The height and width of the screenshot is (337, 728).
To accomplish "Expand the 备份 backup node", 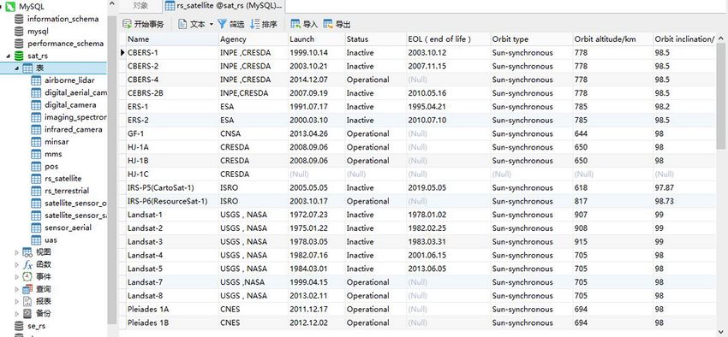I will [x=17, y=314].
